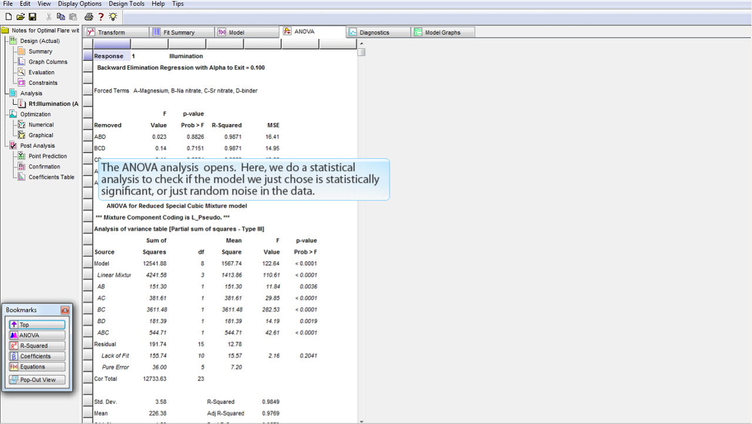Image resolution: width=752 pixels, height=424 pixels.
Task: Click the Pop-Out View button
Action: click(37, 380)
